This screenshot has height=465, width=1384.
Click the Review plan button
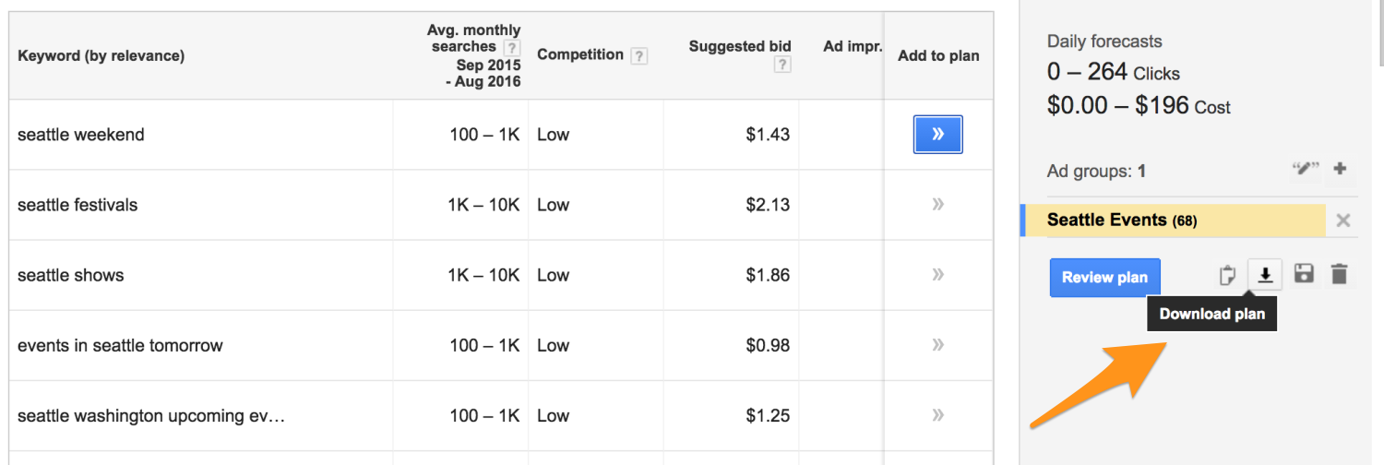coord(1104,277)
